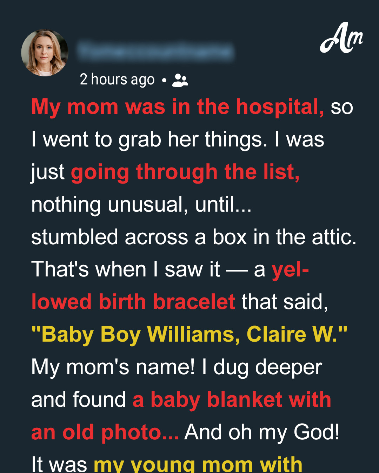Screen dimensions: 379x473
Task: Click the profile picture avatar
Action: (45, 53)
